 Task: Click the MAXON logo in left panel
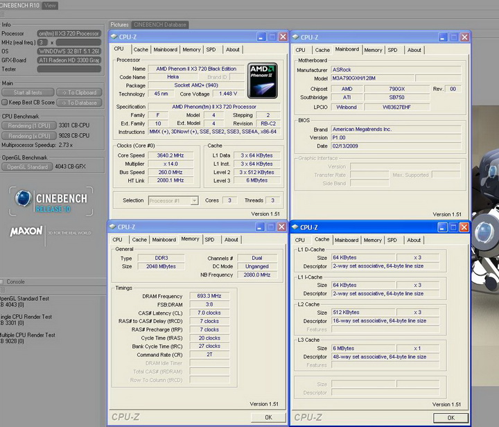coord(24,230)
